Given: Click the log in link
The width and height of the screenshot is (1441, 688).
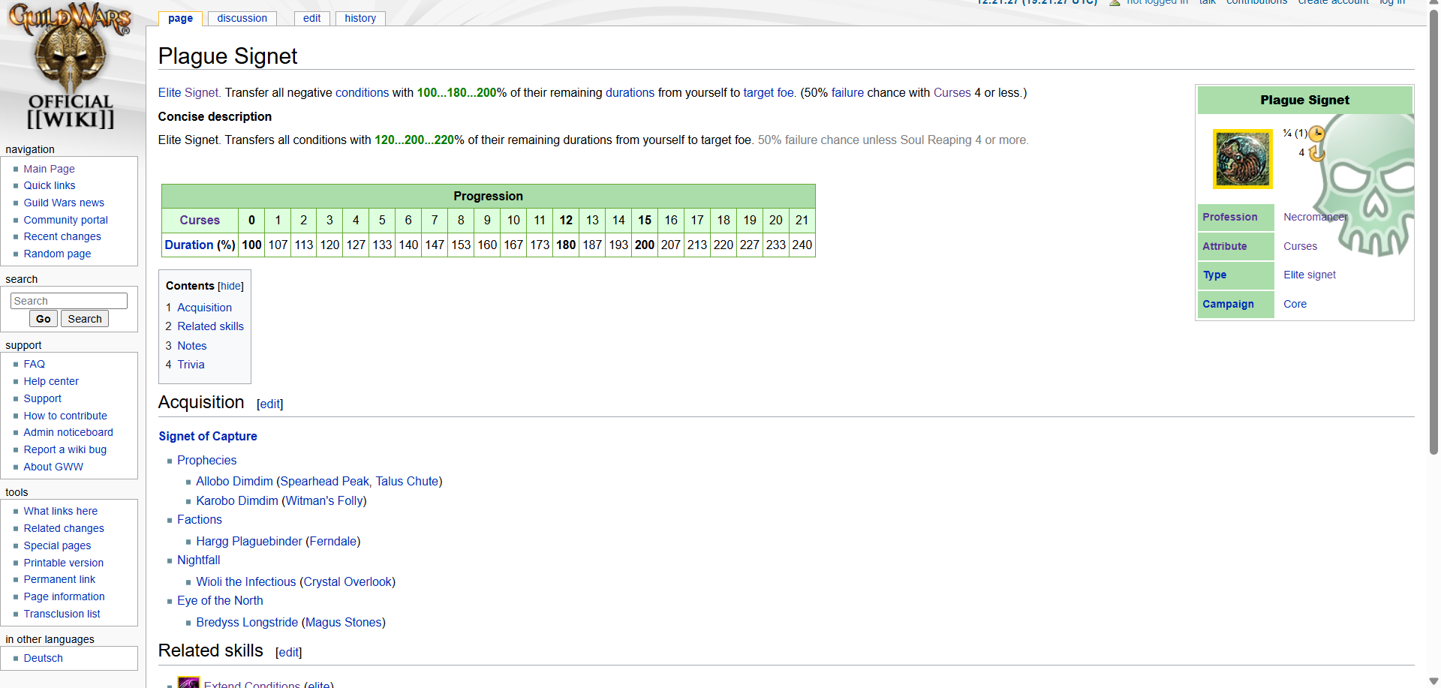Looking at the screenshot, I should tap(1392, 2).
